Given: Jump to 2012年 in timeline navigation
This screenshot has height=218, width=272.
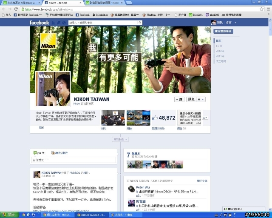Looking at the screenshot, I should [220, 51].
